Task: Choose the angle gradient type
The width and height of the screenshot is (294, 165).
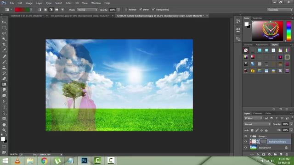Action: point(51,10)
